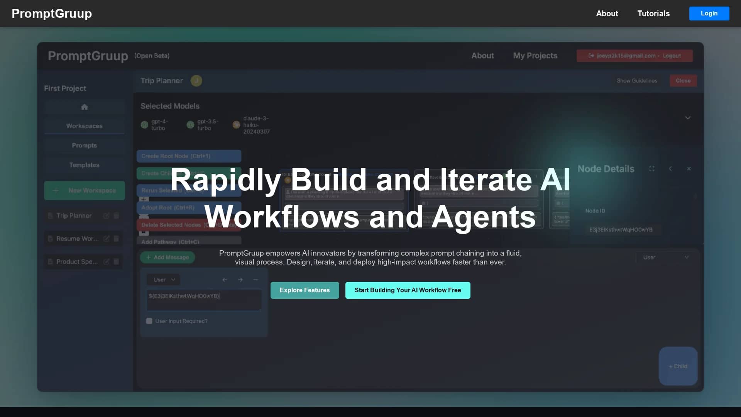Move the message left with the left arrow
Viewport: 741px width, 417px height.
click(225, 280)
